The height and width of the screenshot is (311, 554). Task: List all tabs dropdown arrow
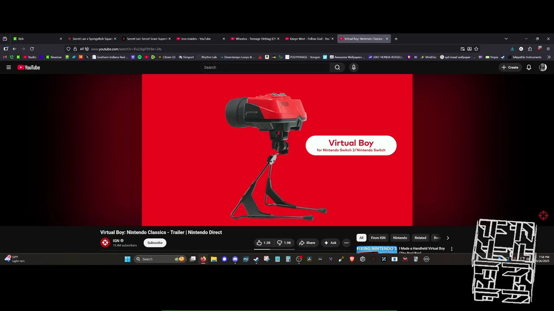point(506,39)
